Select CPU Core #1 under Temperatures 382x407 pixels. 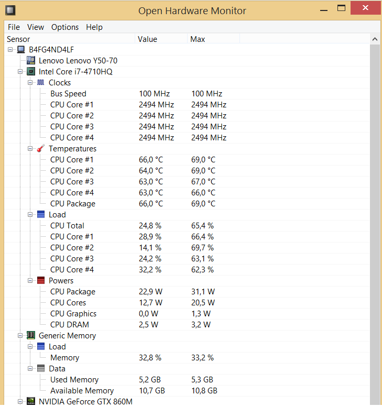187,159
